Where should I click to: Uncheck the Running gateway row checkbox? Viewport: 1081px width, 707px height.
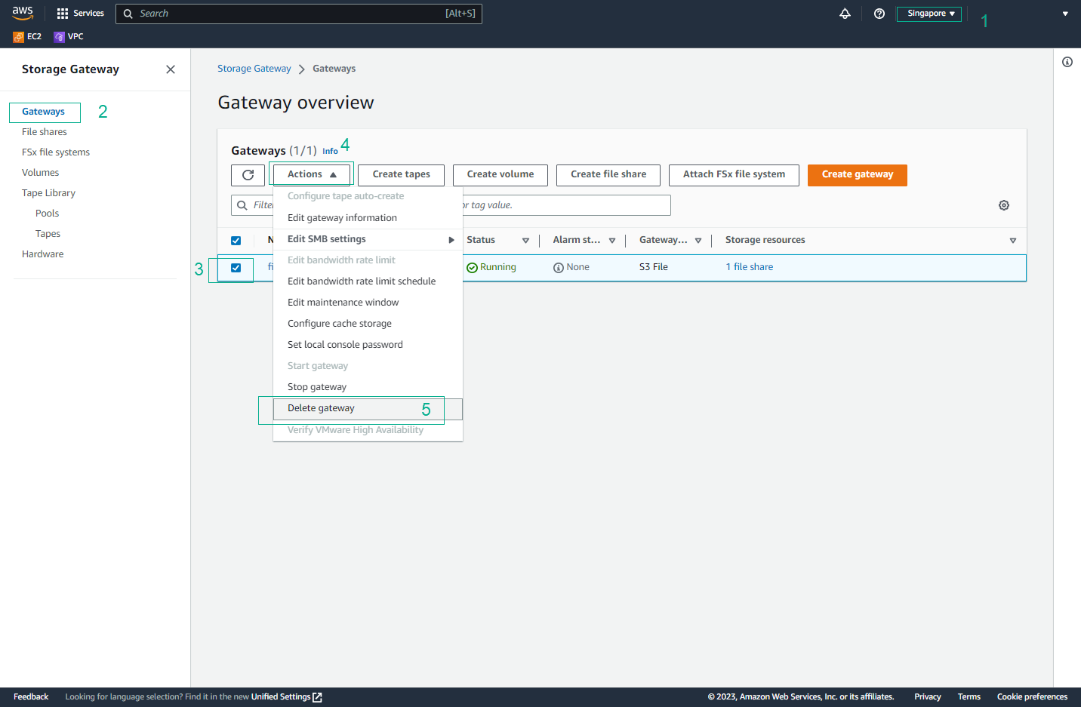pyautogui.click(x=236, y=268)
